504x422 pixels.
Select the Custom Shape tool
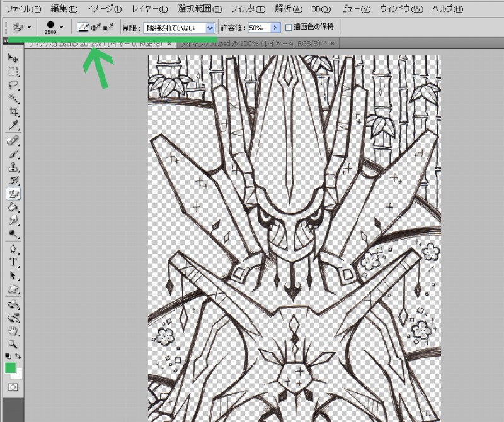(13, 289)
